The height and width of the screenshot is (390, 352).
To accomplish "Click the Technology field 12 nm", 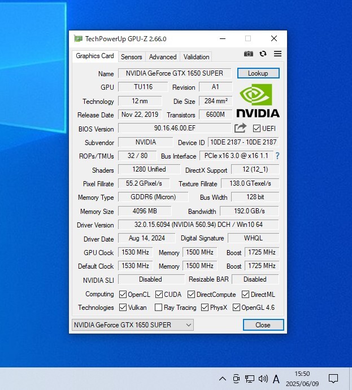I will [140, 100].
